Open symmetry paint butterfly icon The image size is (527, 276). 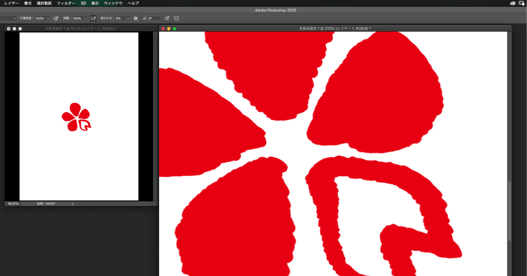177,18
